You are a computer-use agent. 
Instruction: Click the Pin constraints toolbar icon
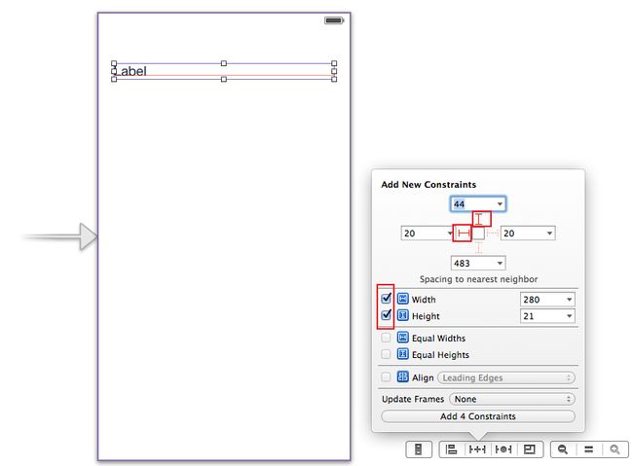tap(477, 449)
